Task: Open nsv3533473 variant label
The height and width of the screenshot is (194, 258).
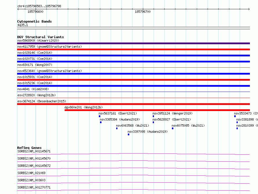Action: pos(246,113)
